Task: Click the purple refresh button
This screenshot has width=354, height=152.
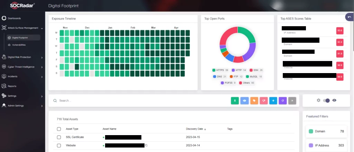Action: tap(283, 101)
